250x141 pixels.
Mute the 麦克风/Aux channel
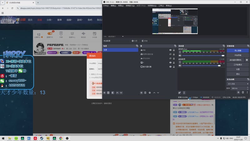180,55
